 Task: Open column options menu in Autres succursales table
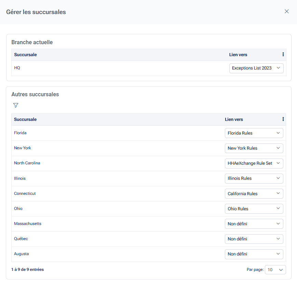[283, 119]
